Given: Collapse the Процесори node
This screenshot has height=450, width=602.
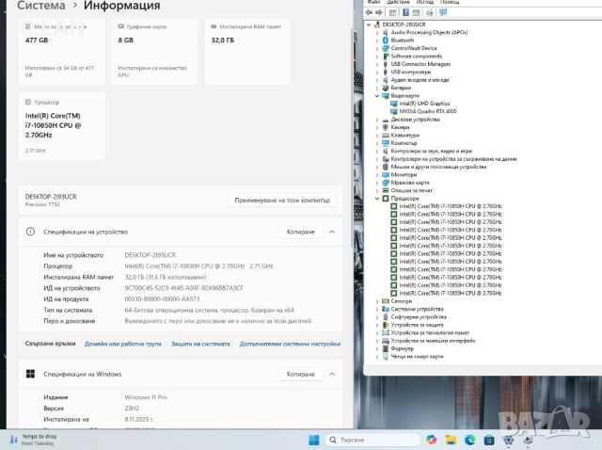Looking at the screenshot, I should click(x=376, y=199).
